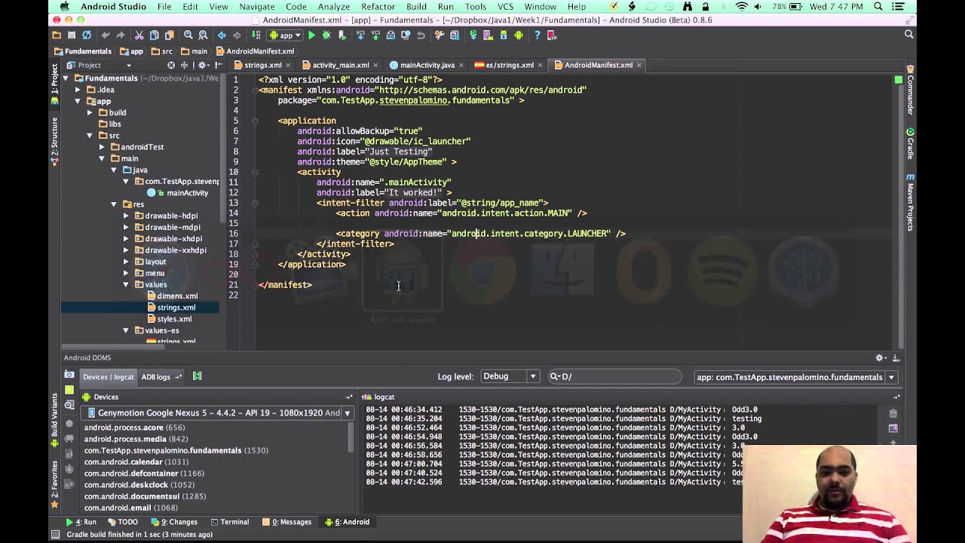Viewport: 965px width, 543px height.
Task: Toggle the Maven Projects side button
Action: click(910, 201)
